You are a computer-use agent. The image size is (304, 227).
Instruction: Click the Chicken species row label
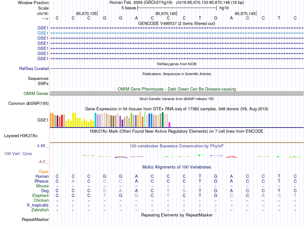41,200
